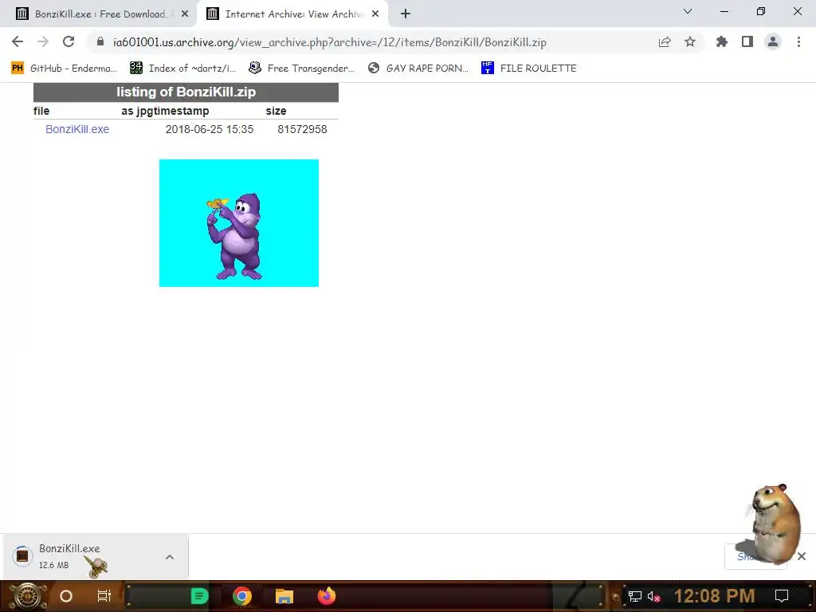Select the timestamp 2018-06-25 15:35

click(210, 129)
